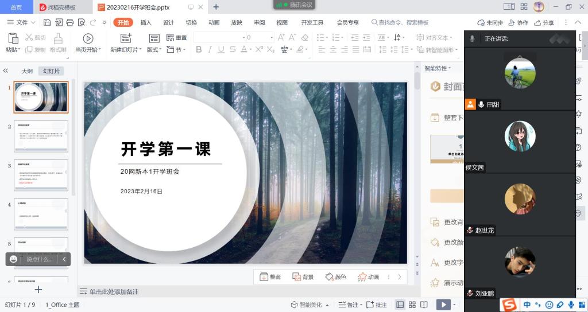Switch to the 插入 ribbon tab

(x=146, y=22)
